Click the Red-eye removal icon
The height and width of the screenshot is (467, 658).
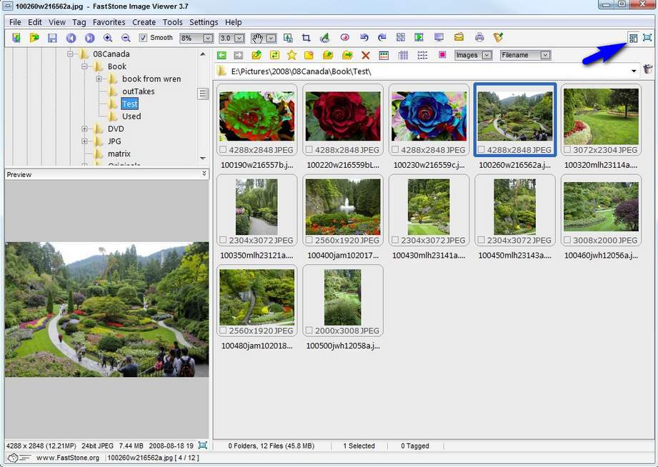click(x=345, y=37)
